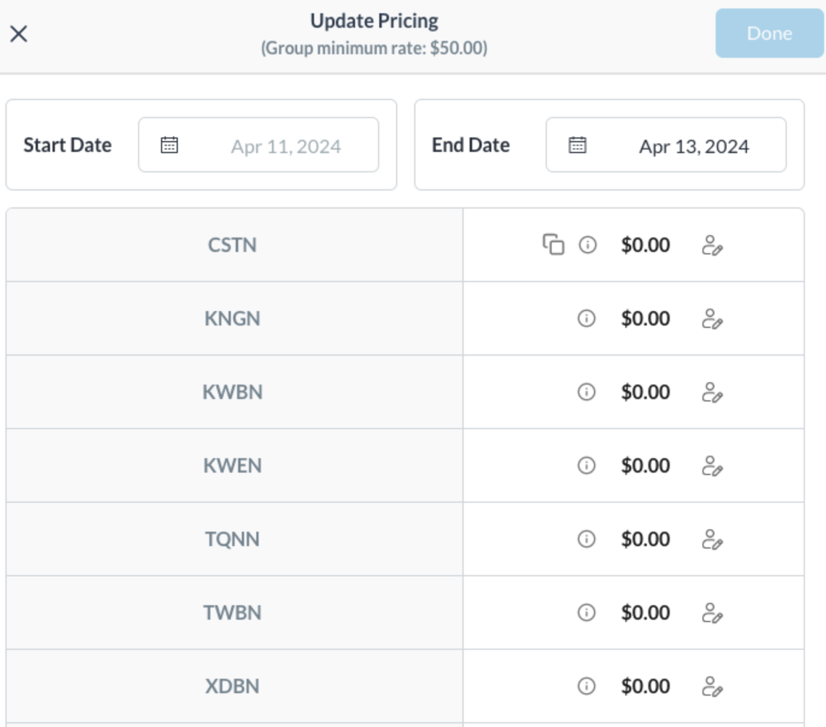Edit occupancy pricing icon for KWBN

[x=712, y=392]
